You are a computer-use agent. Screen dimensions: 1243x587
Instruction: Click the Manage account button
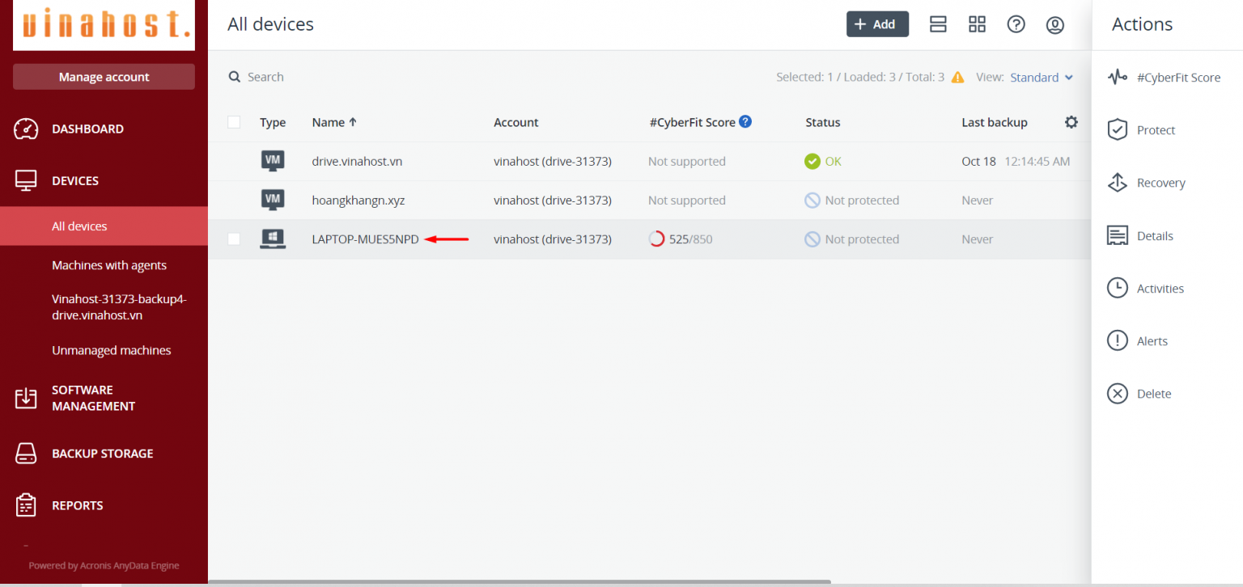tap(104, 77)
